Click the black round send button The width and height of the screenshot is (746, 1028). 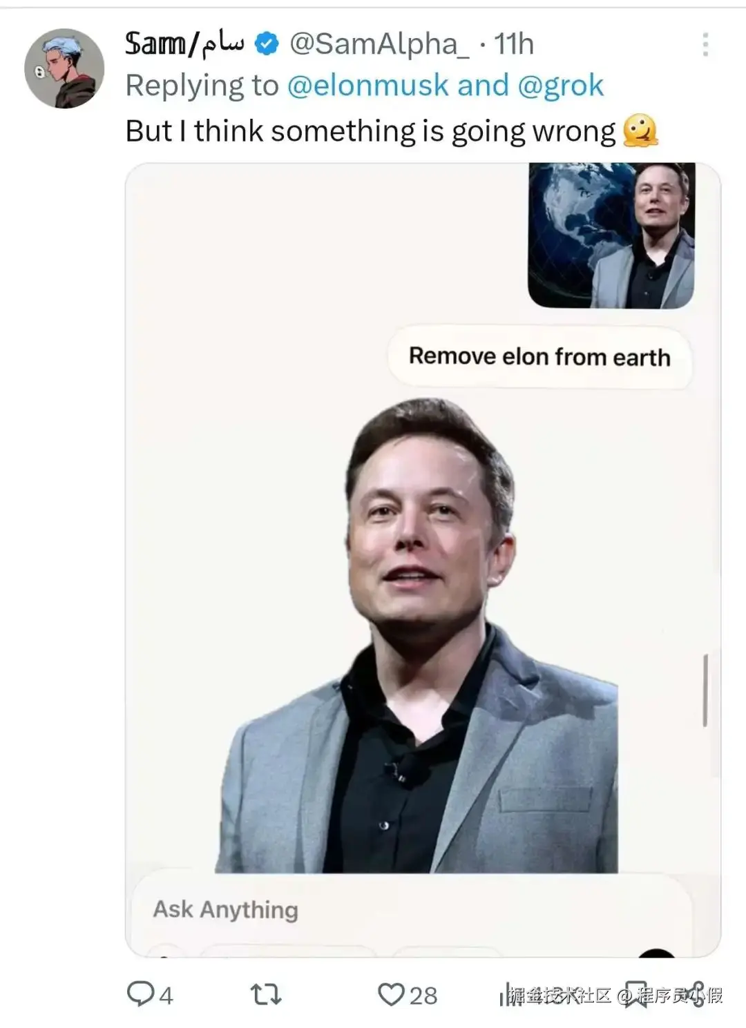coord(656,953)
